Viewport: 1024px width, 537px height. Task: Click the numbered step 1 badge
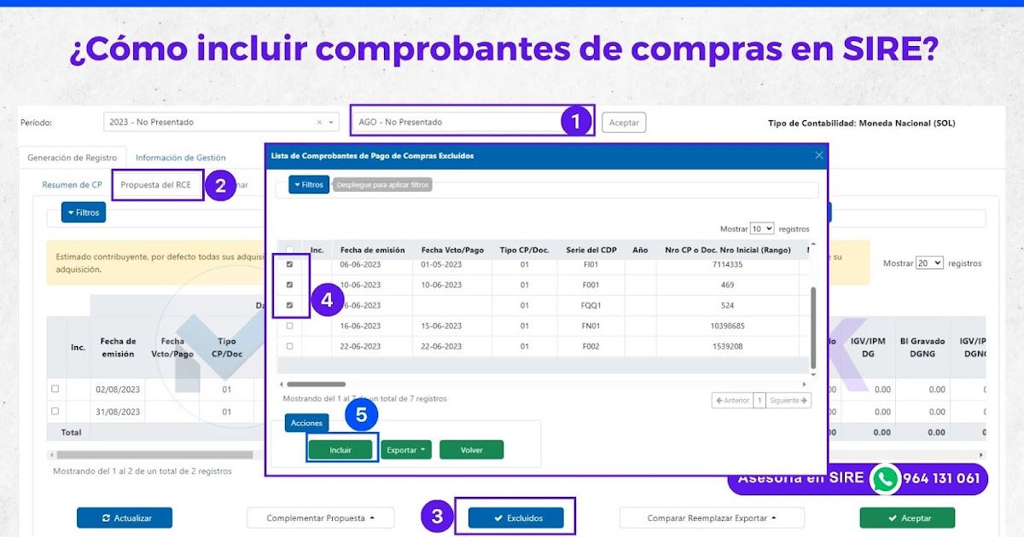576,121
